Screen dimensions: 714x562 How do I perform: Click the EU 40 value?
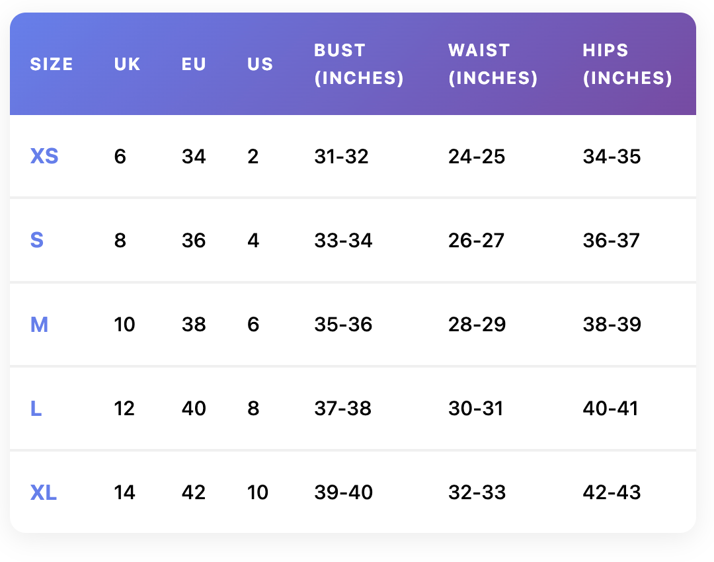(194, 409)
